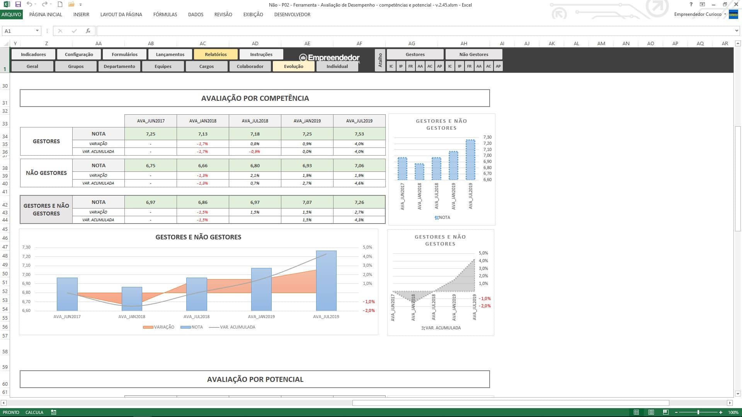Click the zoom in plus icon
This screenshot has width=742, height=417.
click(721, 412)
